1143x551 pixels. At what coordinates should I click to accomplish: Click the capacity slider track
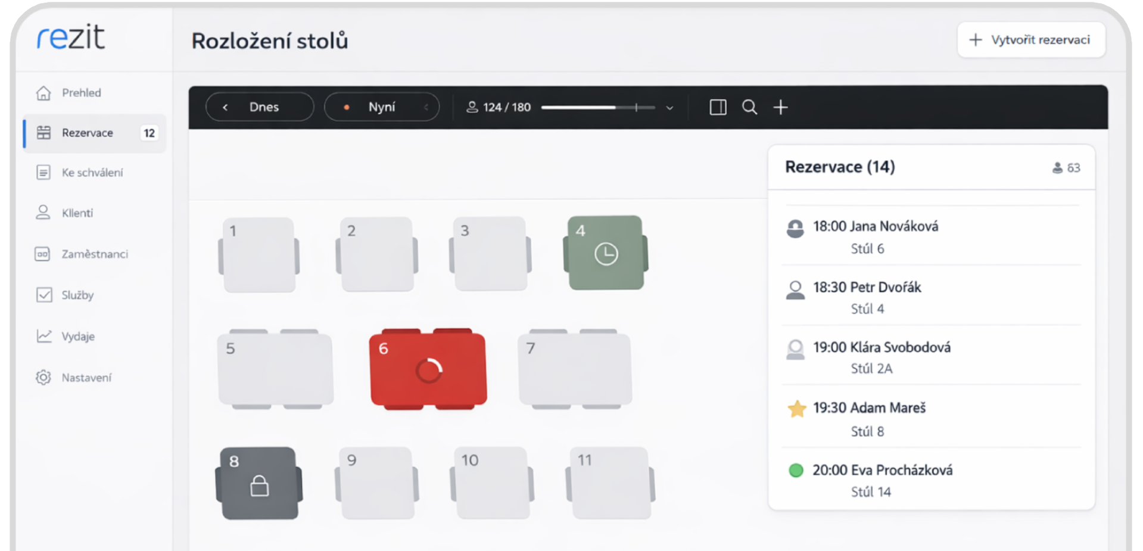(x=597, y=108)
